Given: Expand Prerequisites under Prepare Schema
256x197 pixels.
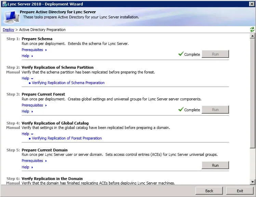Looking at the screenshot, I should (x=34, y=50).
